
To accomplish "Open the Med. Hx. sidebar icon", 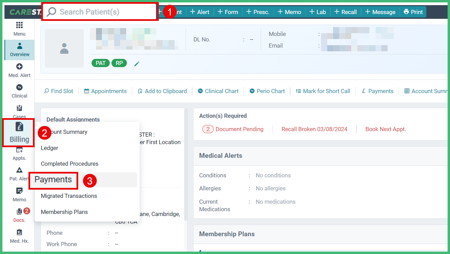I will [x=19, y=236].
